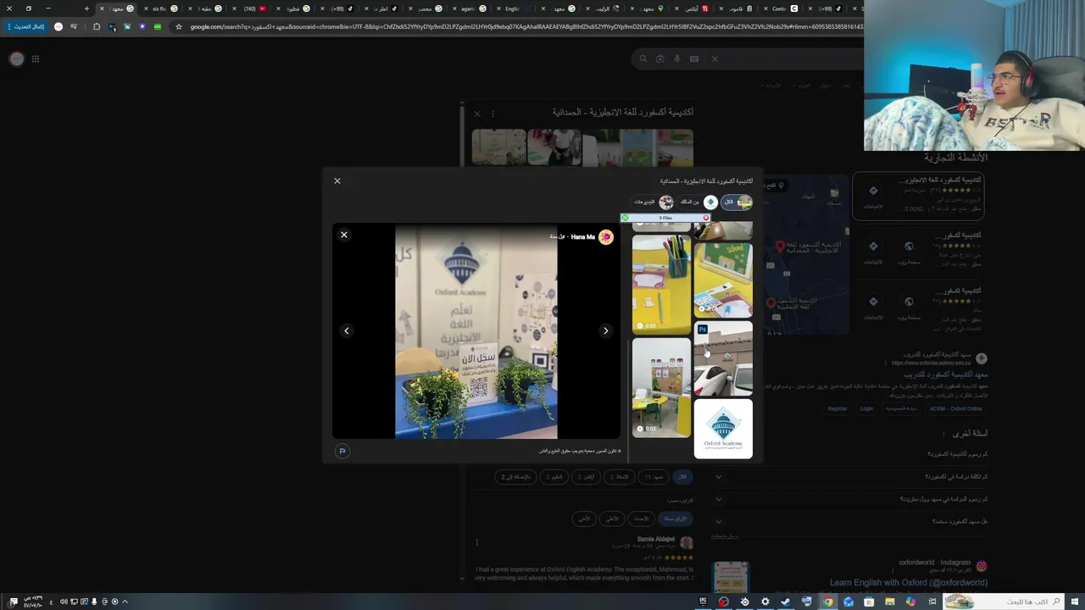Screen dimensions: 1085x610
Task: Select the 'معهد 11' review topic chip
Action: pos(654,477)
